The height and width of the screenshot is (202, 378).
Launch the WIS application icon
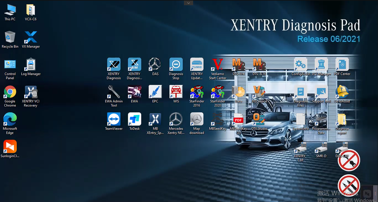coord(176,92)
